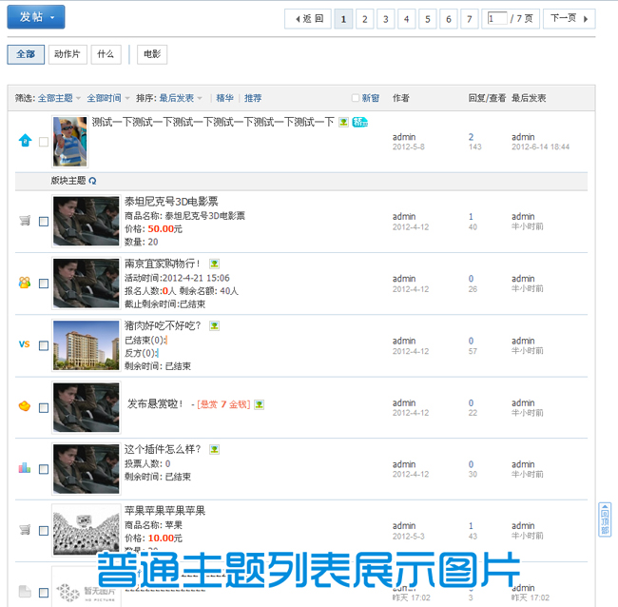Open the 最后发表 sort order dropdown
The height and width of the screenshot is (607, 618).
[180, 98]
